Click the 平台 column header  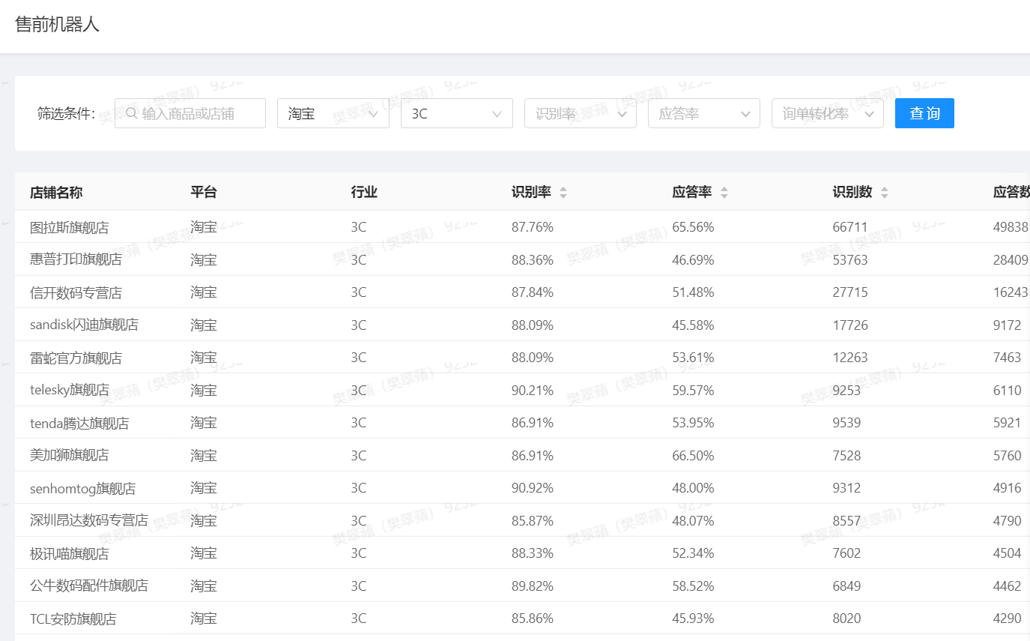click(x=204, y=193)
